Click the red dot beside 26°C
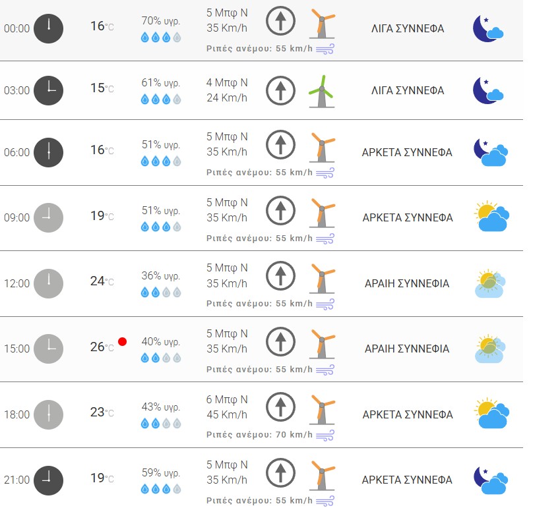This screenshot has width=533, height=508. 122,341
